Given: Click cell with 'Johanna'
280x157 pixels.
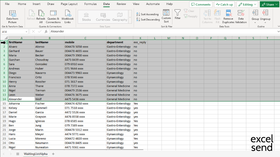Looking at the screenshot, I should [21, 104].
